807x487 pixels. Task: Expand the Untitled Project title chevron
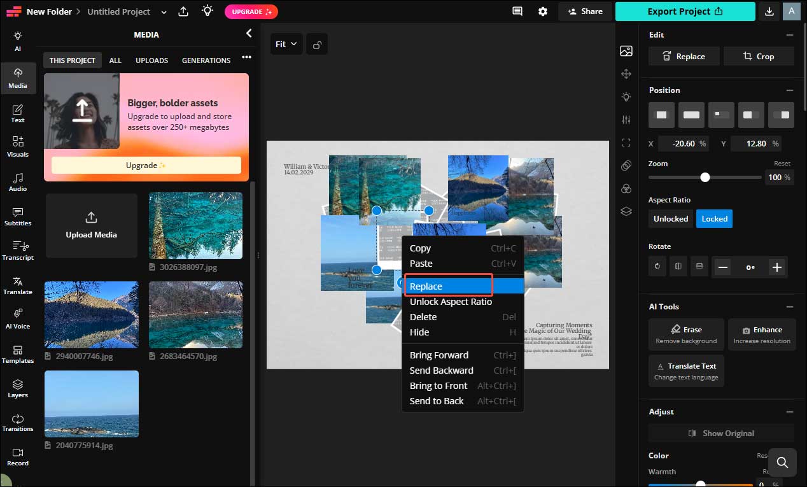(163, 11)
